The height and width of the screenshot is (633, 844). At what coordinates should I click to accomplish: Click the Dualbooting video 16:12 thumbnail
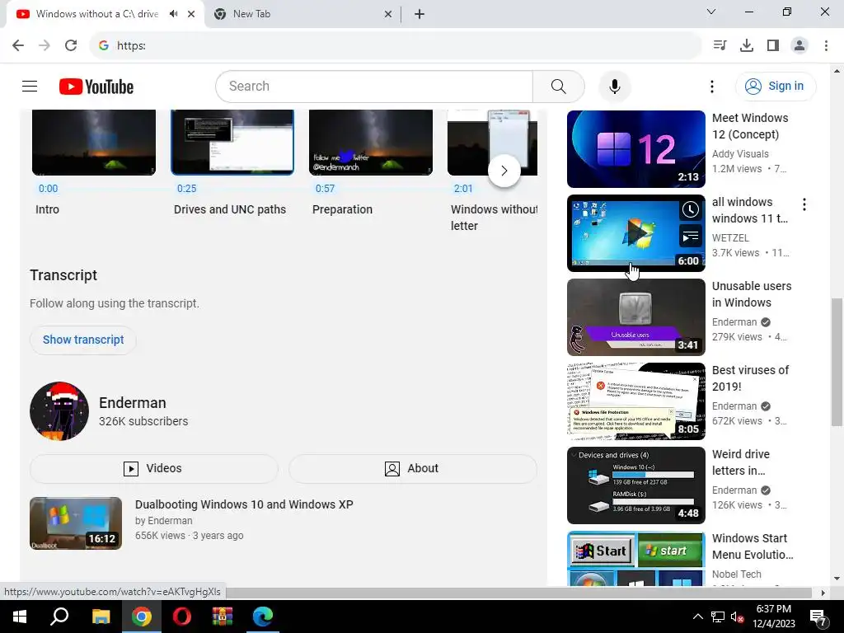pos(76,523)
